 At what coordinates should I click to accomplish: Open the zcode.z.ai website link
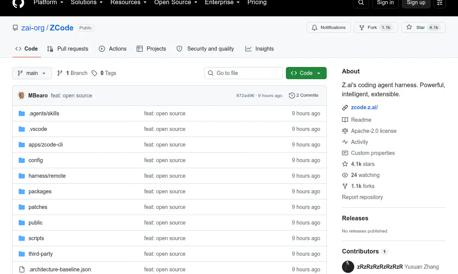pyautogui.click(x=364, y=107)
